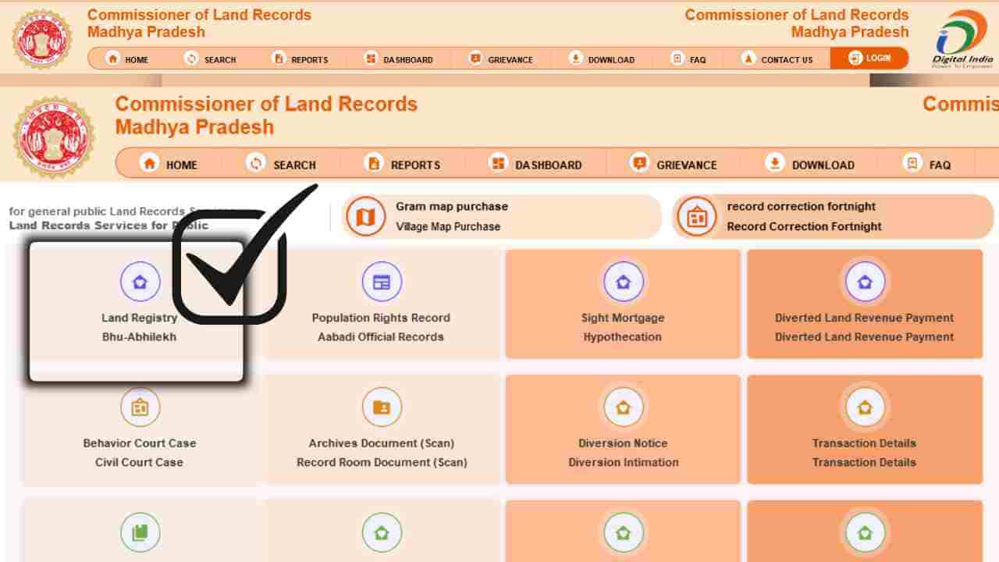Image resolution: width=999 pixels, height=562 pixels.
Task: Open Diverted Land Revenue Payment icon
Action: [x=865, y=282]
